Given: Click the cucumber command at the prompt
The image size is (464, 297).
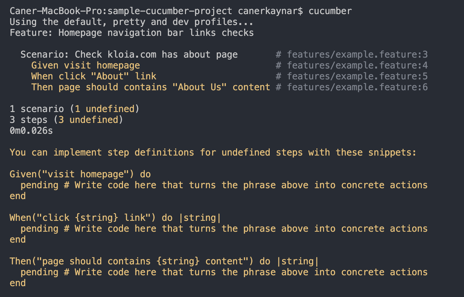Looking at the screenshot, I should [x=330, y=11].
